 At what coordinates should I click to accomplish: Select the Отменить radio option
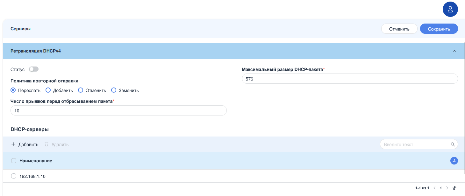(81, 90)
